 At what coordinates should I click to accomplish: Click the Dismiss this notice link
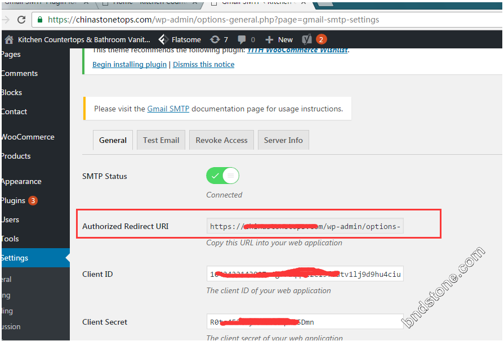(203, 64)
